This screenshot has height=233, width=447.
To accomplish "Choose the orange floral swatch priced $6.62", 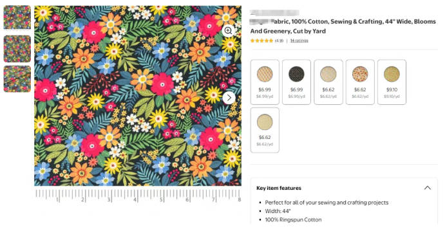I will (x=360, y=82).
